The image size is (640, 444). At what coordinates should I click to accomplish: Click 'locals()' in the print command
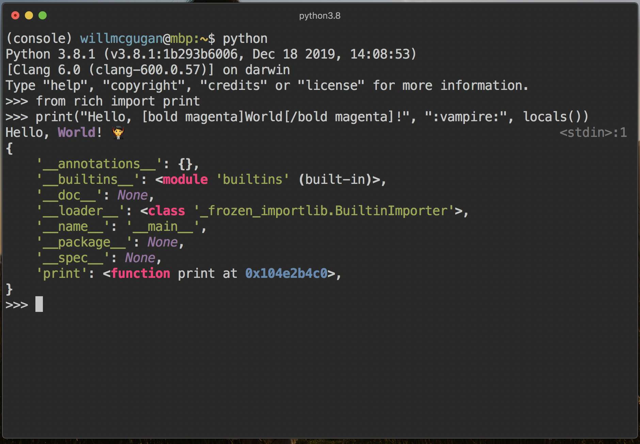(556, 117)
